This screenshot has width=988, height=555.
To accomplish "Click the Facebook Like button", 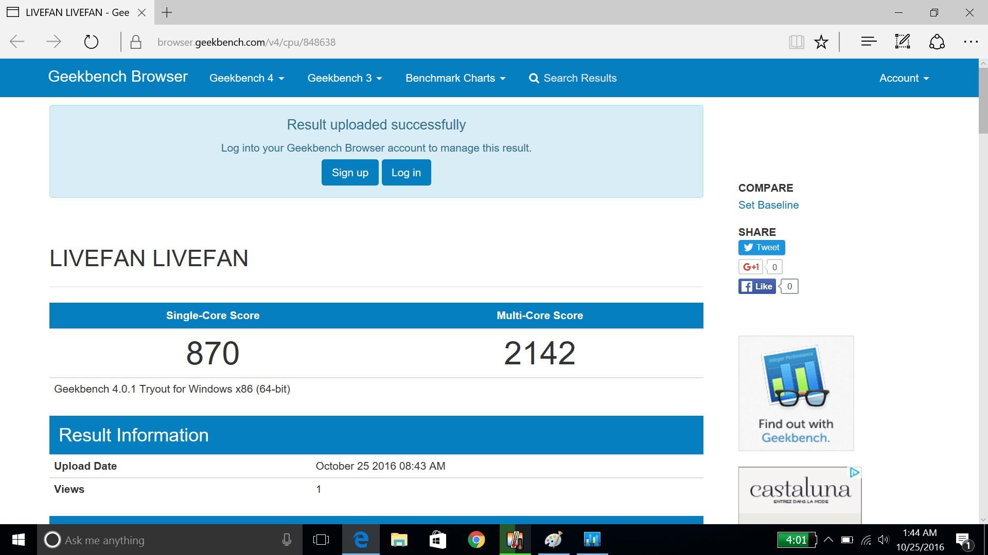I will click(757, 286).
